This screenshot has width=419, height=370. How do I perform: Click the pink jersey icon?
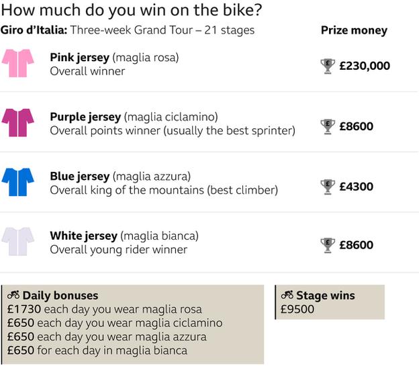(x=18, y=63)
